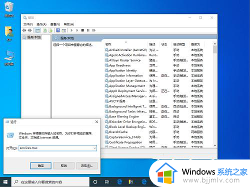Click 确定 in the Run dialog
The width and height of the screenshot is (250, 187).
click(x=40, y=165)
